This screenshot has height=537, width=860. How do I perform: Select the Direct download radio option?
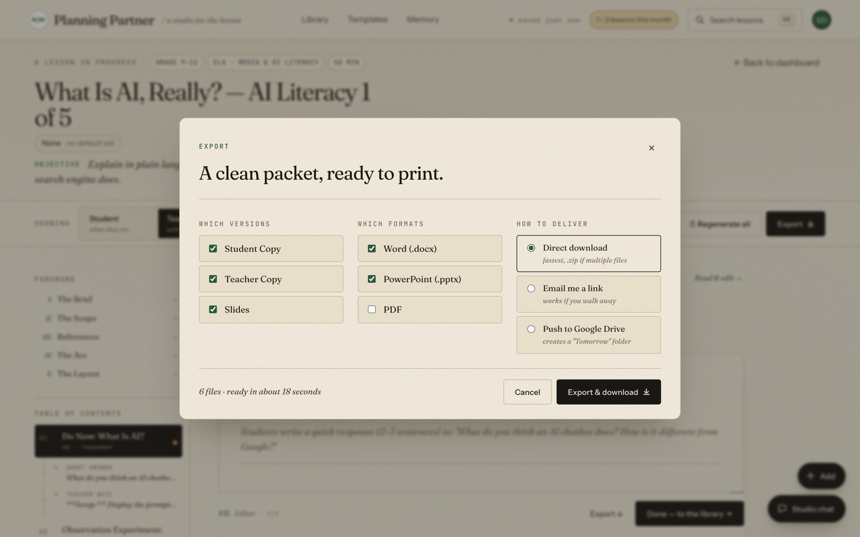[531, 248]
